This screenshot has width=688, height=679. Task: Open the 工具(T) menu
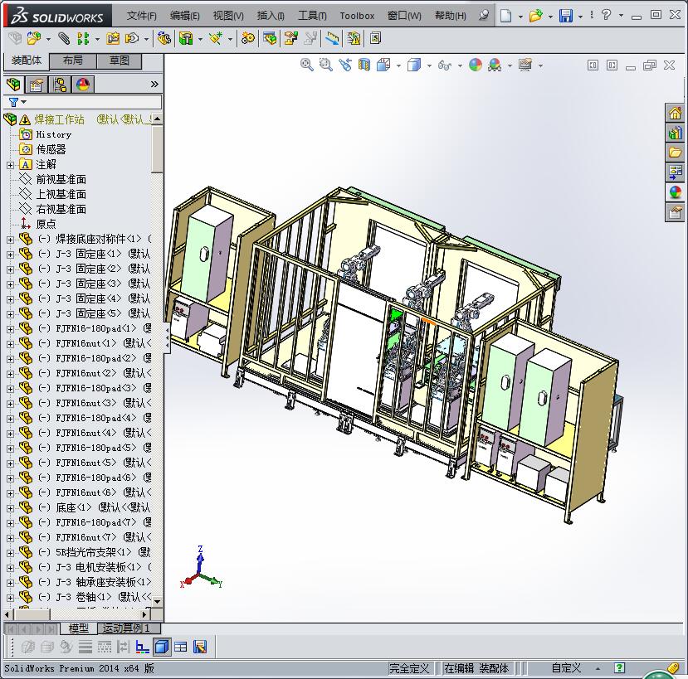312,16
